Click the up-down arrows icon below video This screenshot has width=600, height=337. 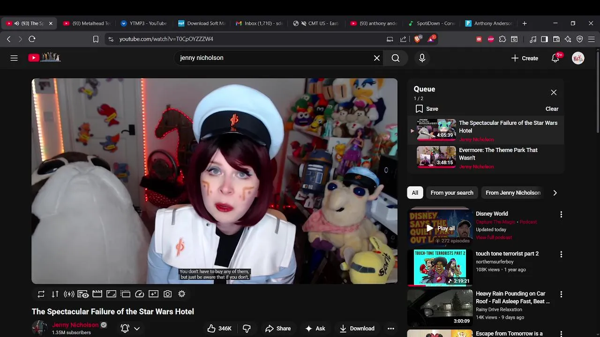pos(55,294)
